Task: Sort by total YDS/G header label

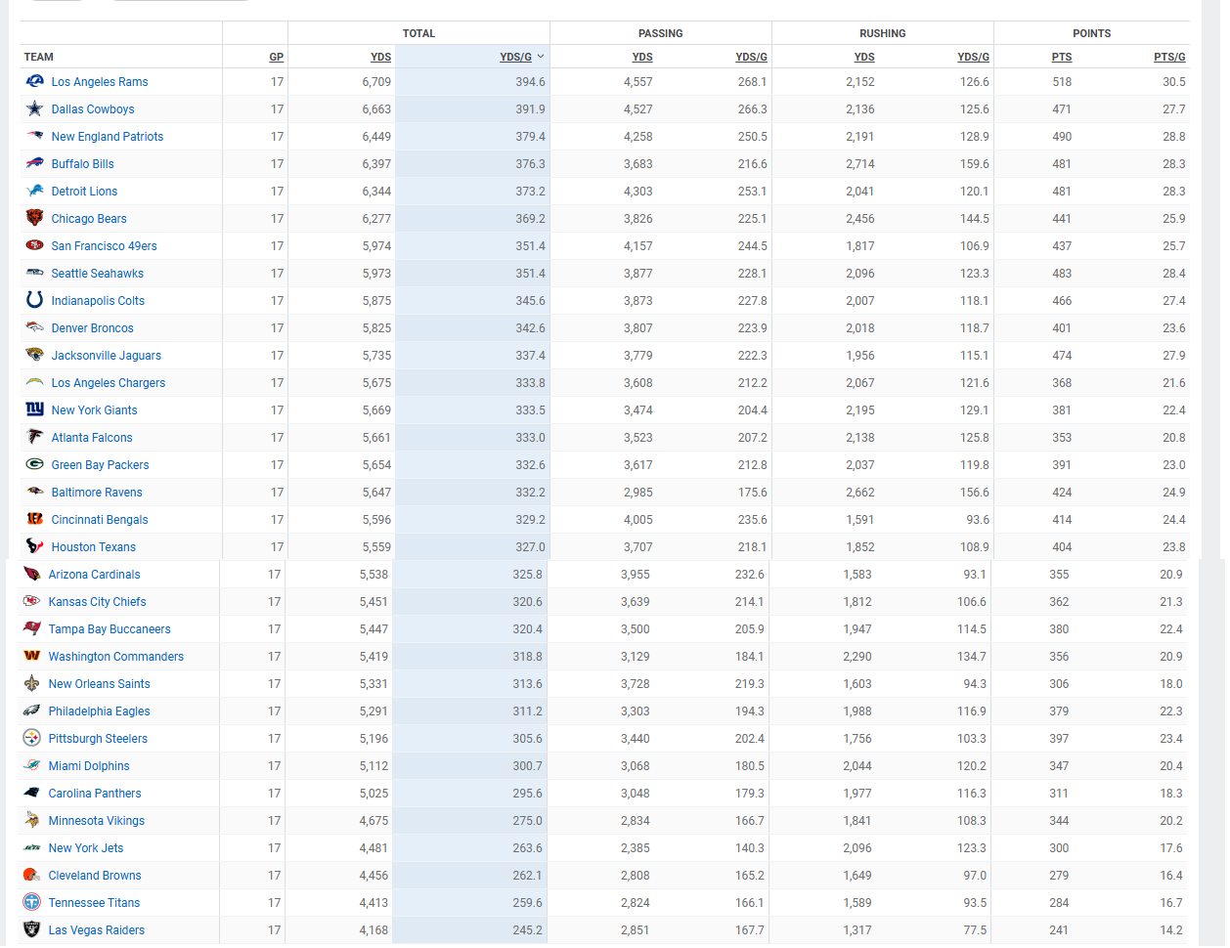Action: click(515, 57)
